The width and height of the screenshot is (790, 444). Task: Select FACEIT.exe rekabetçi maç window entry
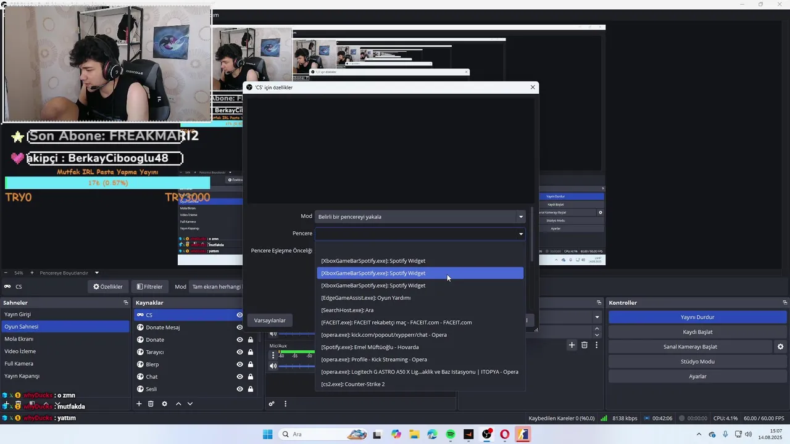[x=420, y=323]
